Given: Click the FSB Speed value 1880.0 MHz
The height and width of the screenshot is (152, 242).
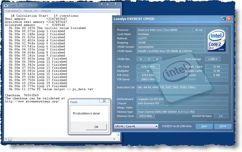Looking at the screenshot, I should tap(148, 79).
